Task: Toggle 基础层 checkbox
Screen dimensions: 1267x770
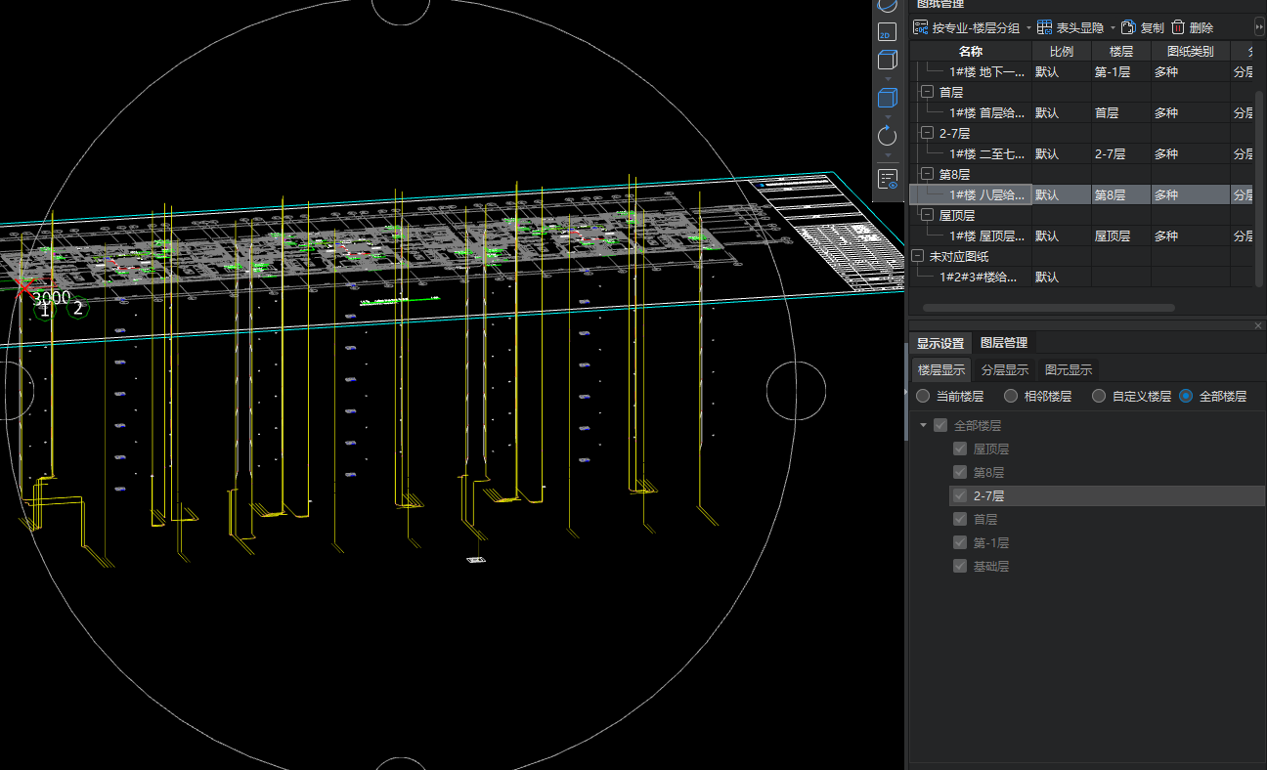Action: [x=960, y=566]
